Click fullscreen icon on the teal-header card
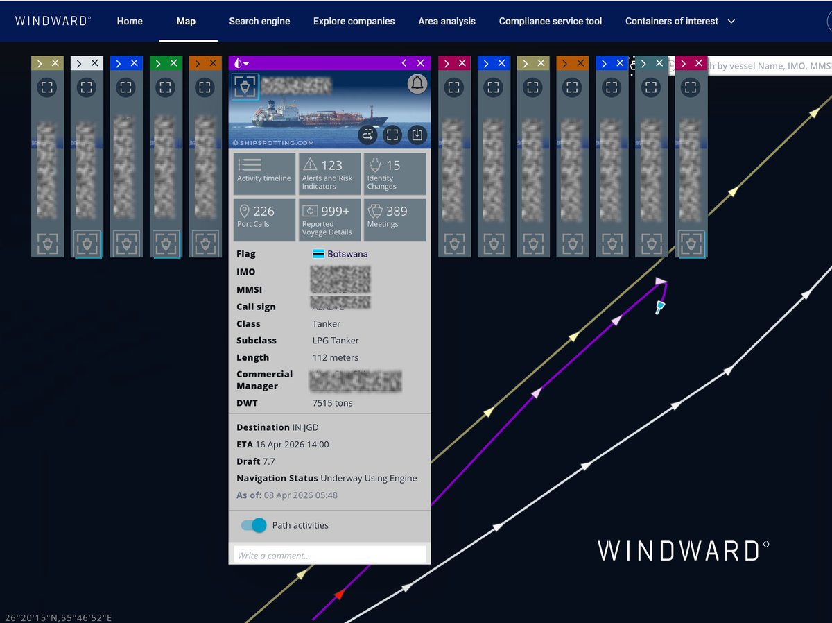 pyautogui.click(x=650, y=87)
